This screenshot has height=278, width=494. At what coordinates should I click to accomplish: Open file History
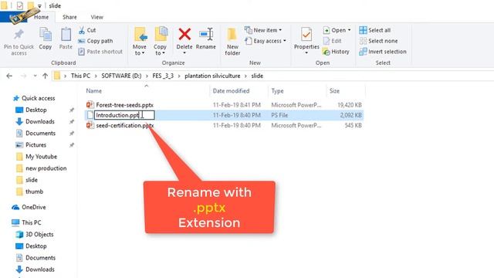337,52
